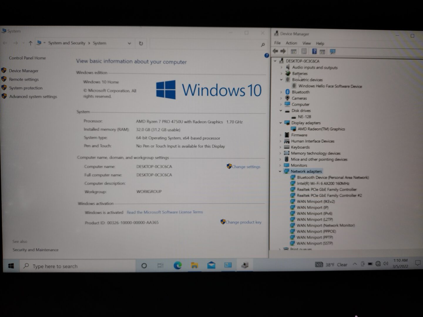Open Task View on taskbar
The image size is (423, 317).
click(x=160, y=266)
